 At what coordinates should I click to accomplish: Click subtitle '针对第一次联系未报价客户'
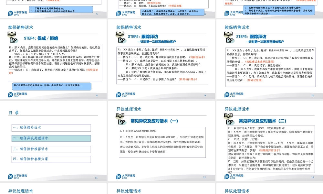point(157,42)
